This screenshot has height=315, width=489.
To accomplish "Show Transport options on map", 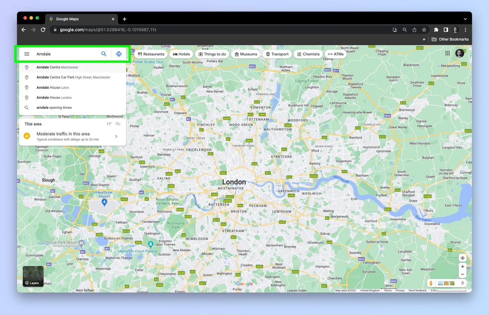I will [277, 54].
